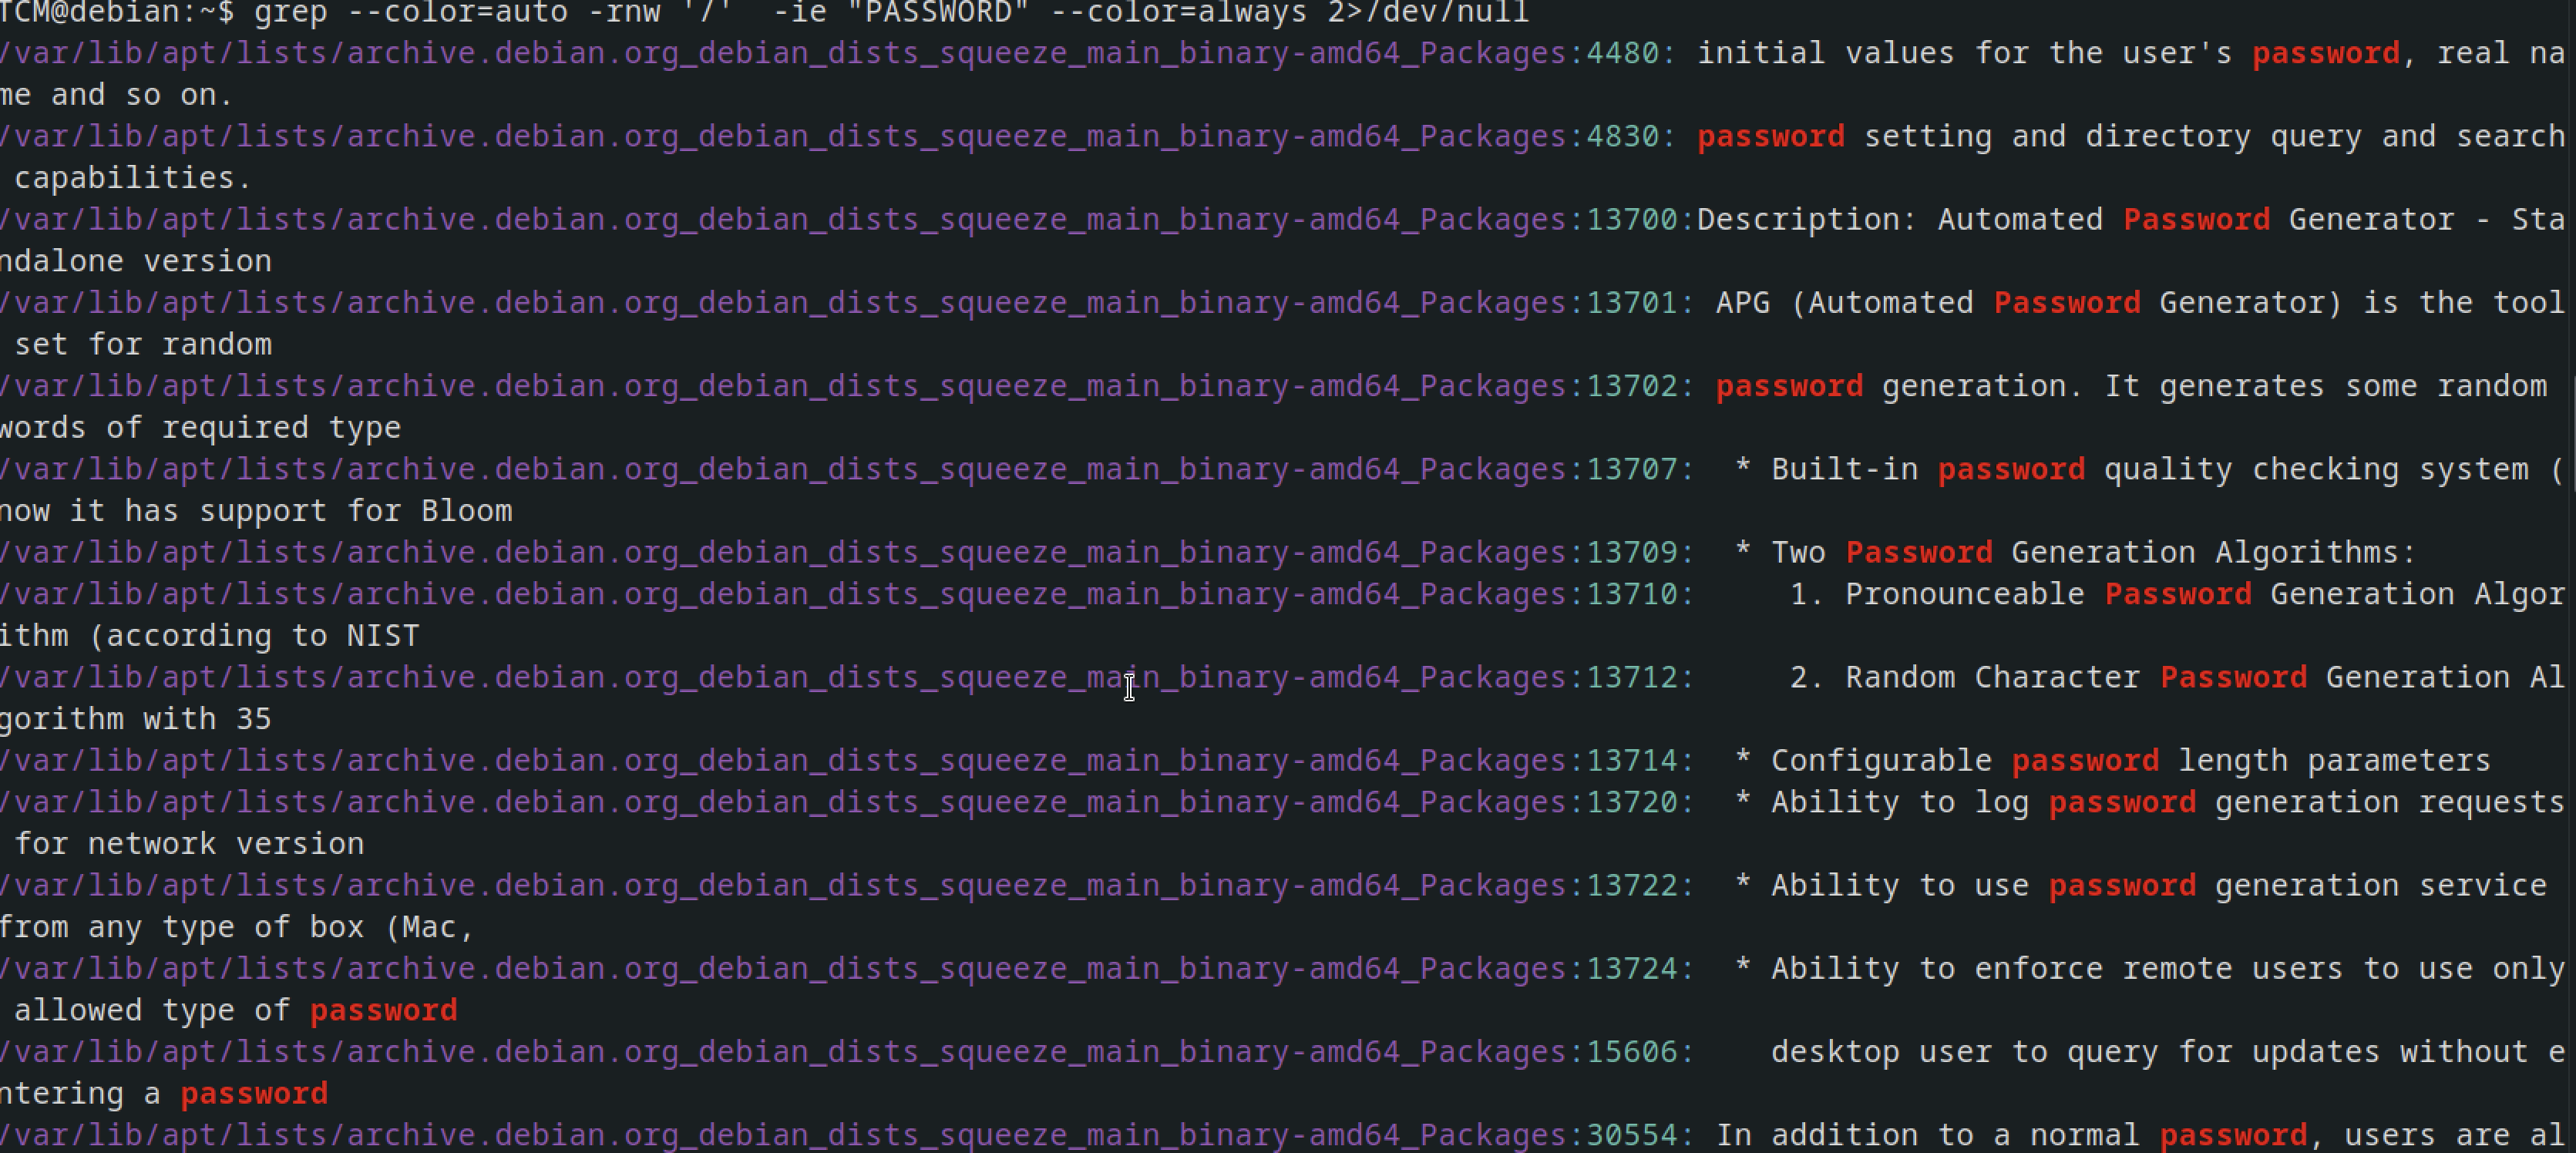Click the text "set for random"

pyautogui.click(x=143, y=345)
